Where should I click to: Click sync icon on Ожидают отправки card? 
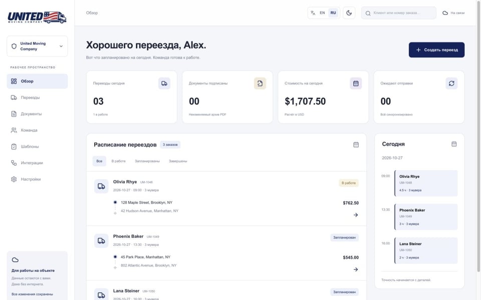(x=451, y=83)
